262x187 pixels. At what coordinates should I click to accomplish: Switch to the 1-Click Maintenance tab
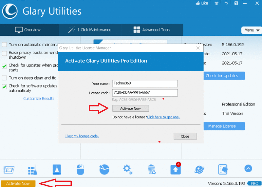tap(90, 30)
